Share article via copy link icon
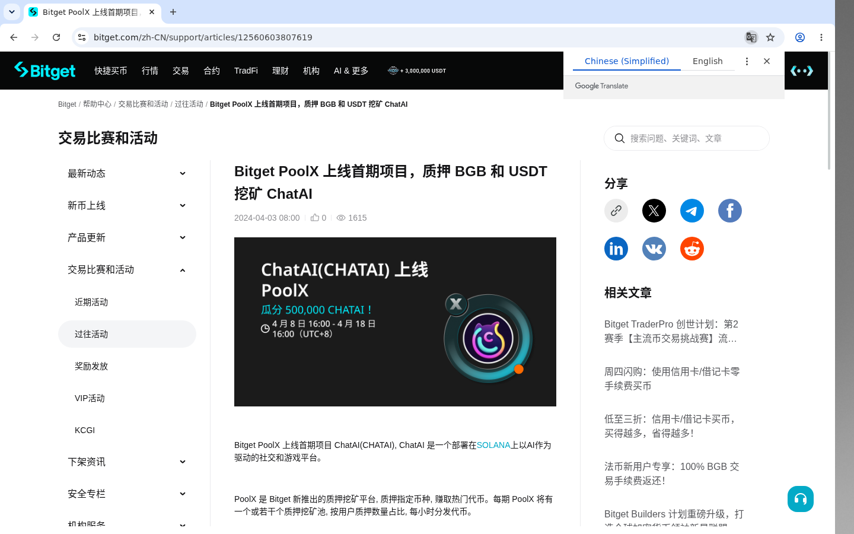Screen dimensions: 854x534 tap(616, 211)
